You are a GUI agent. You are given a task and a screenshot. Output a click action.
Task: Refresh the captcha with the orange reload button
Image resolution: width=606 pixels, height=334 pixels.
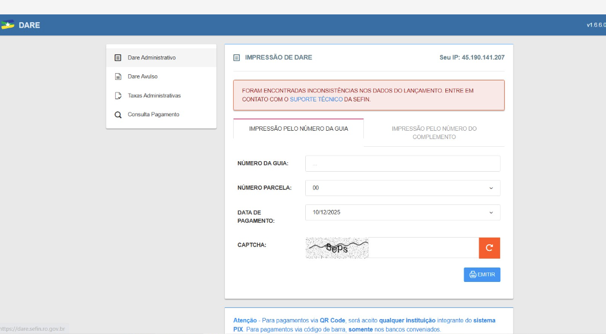click(489, 248)
